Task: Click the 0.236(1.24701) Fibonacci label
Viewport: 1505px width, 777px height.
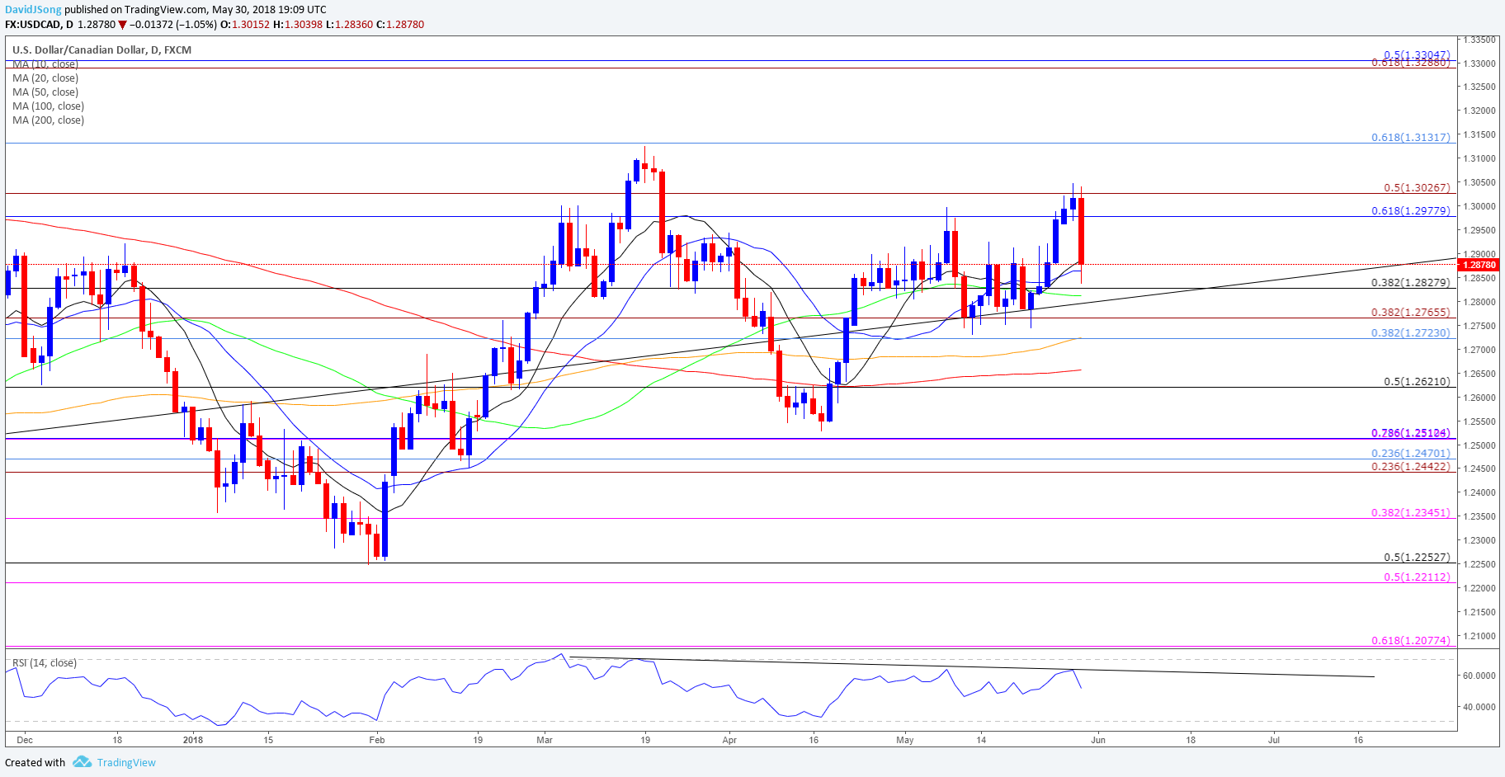Action: point(1411,454)
